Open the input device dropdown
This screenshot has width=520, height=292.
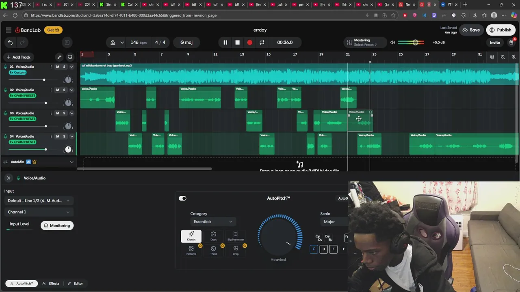click(x=39, y=201)
